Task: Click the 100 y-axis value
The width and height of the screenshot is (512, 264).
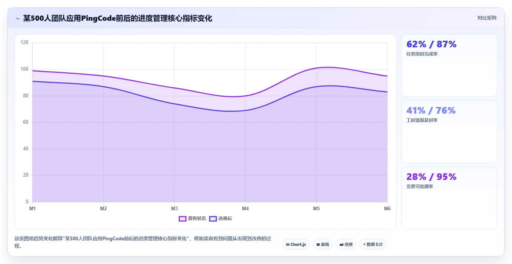Action: coord(24,69)
